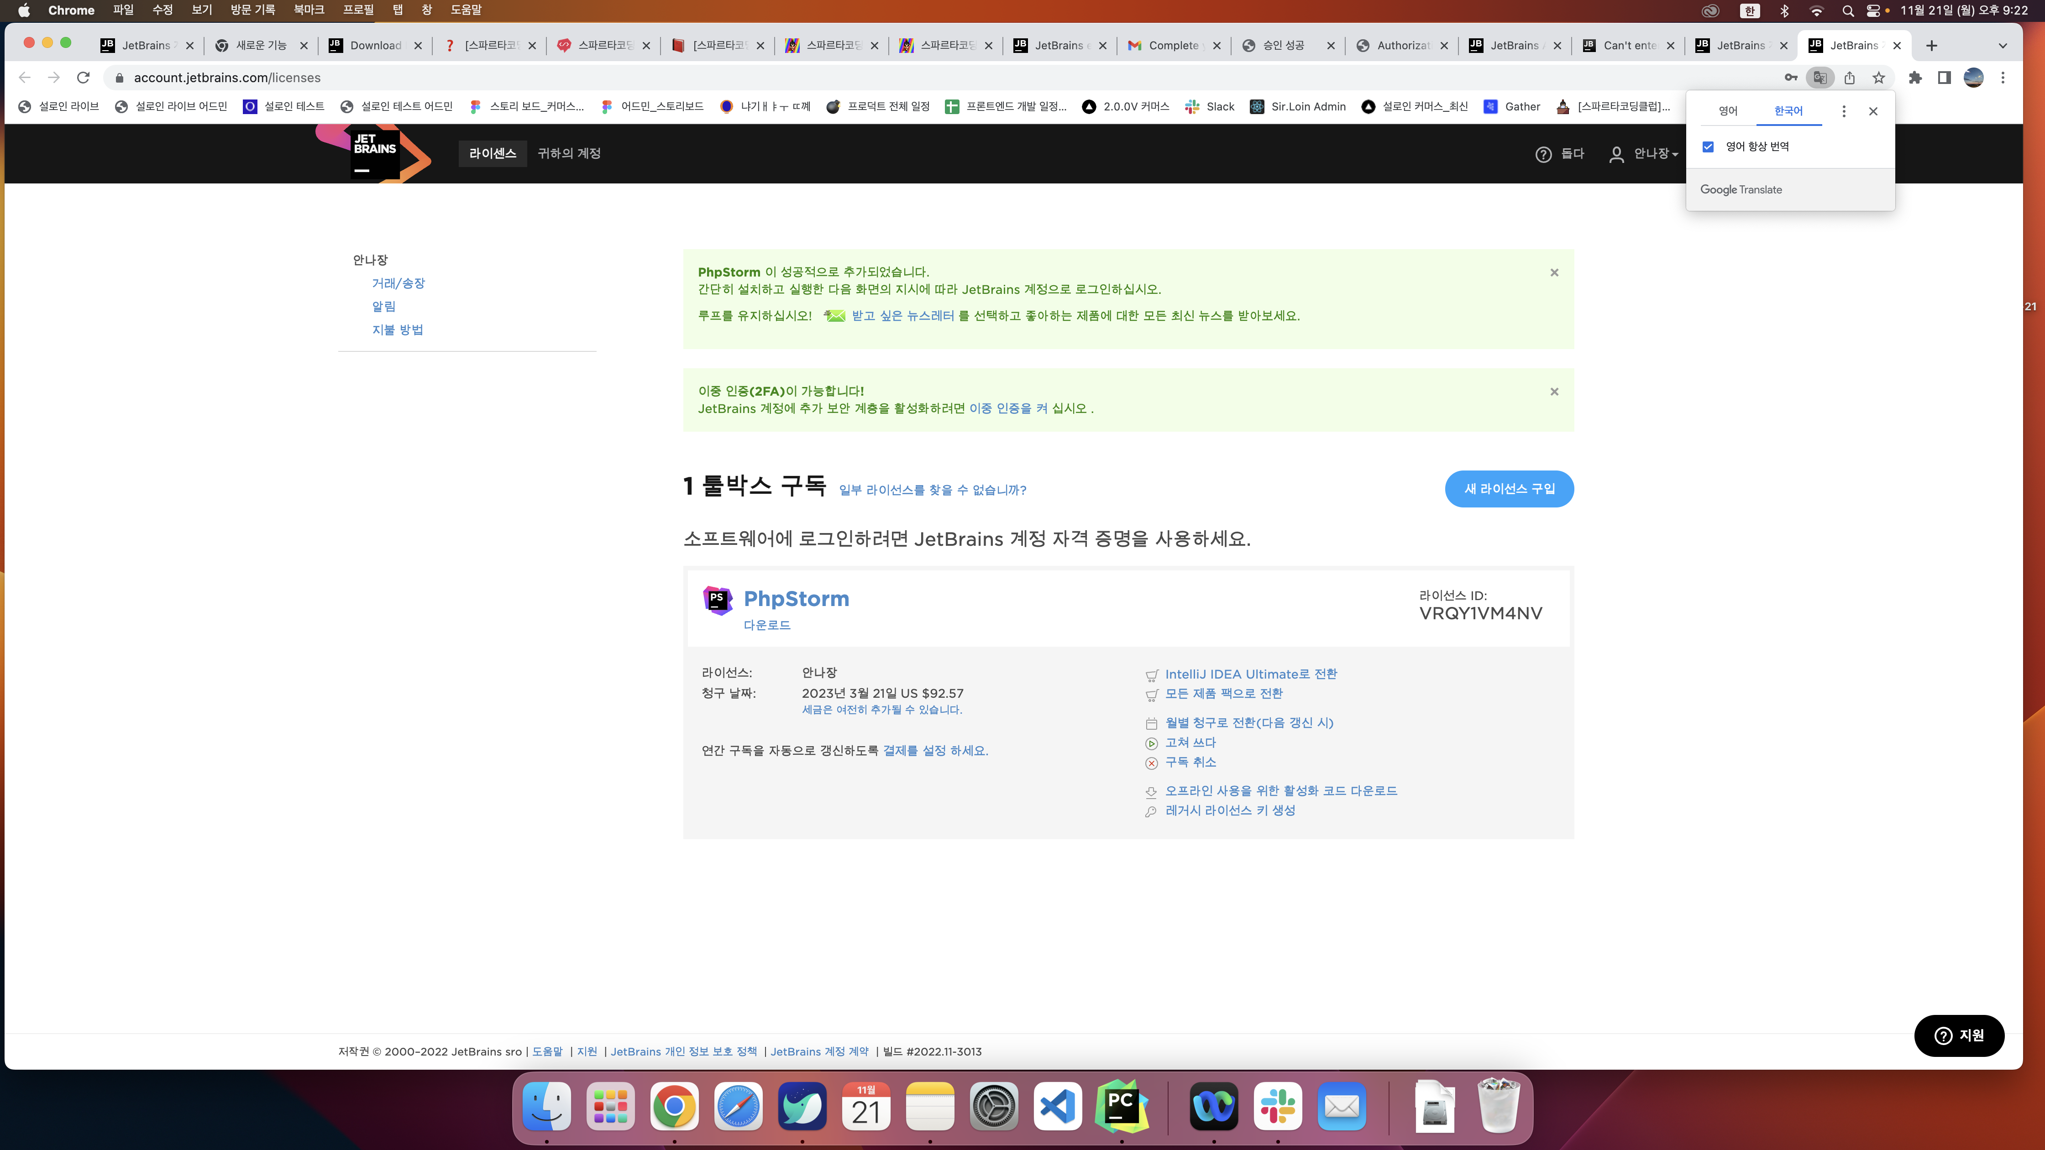Open Safari from the Dock

tap(738, 1106)
